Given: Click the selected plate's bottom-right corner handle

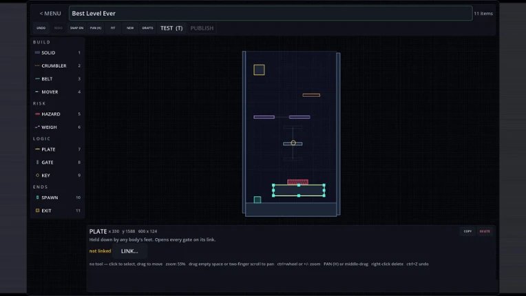Looking at the screenshot, I should 324,195.
